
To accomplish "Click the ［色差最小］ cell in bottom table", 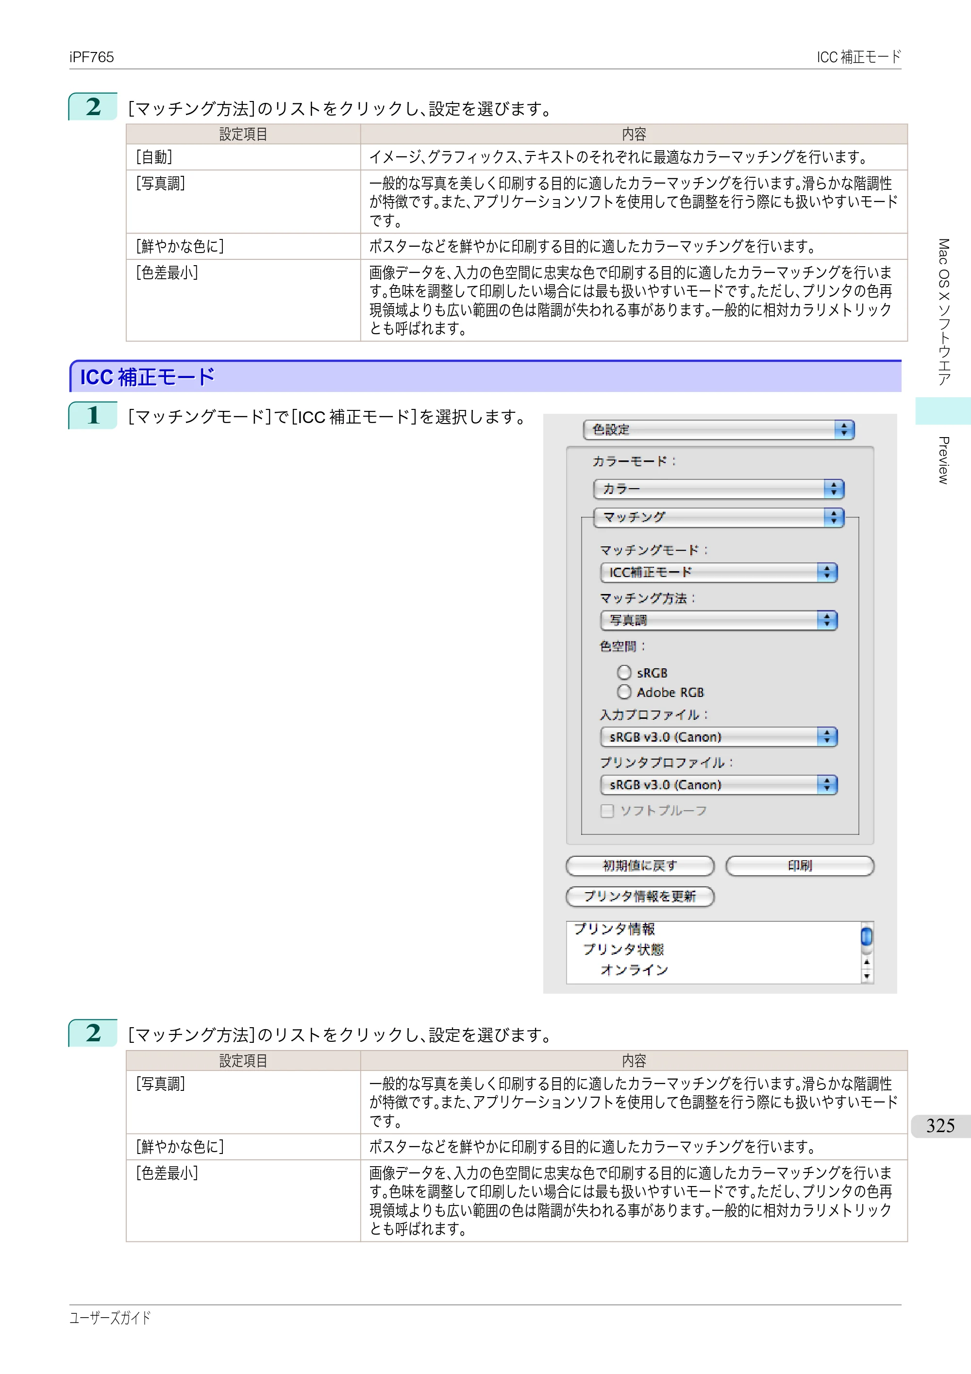I will click(243, 1201).
